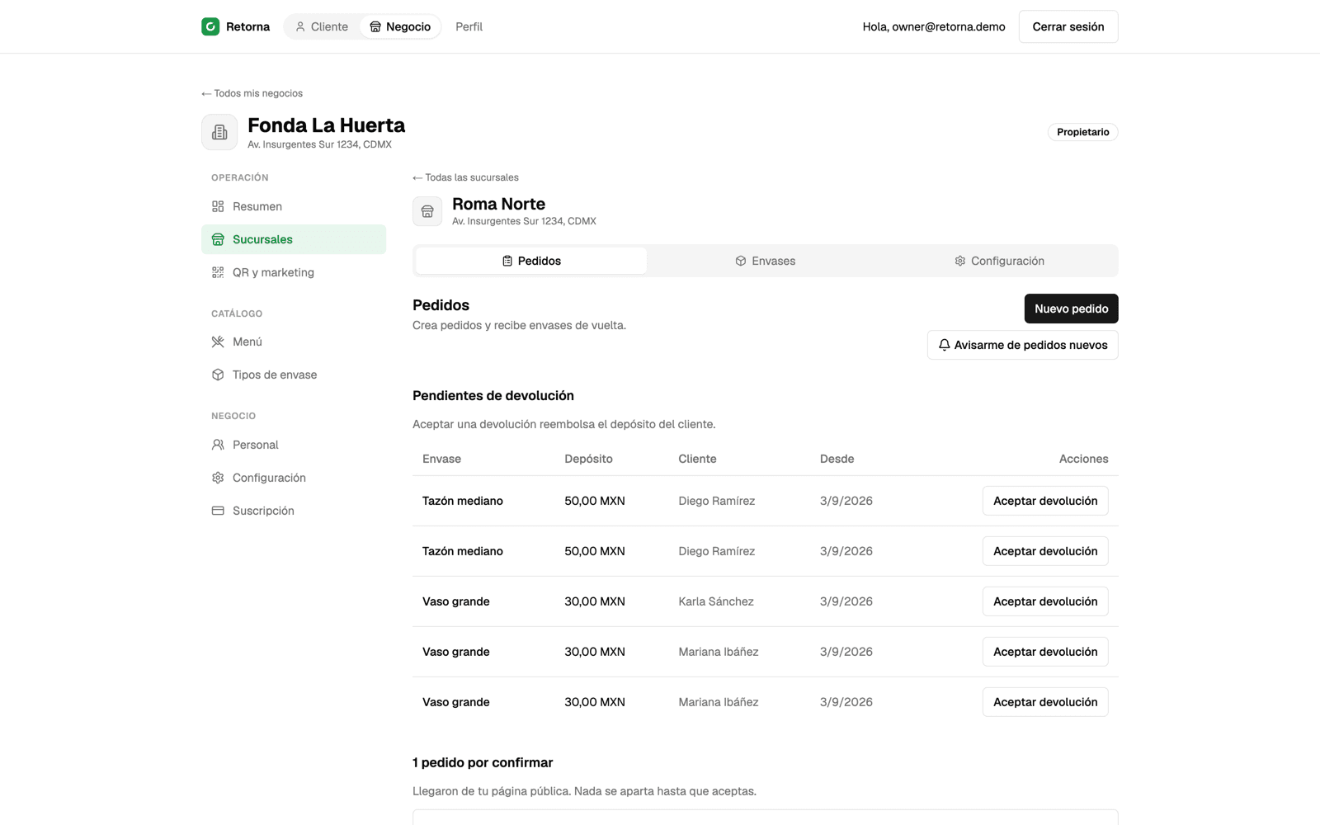The image size is (1320, 825).
Task: Enable Avisarme de pedidos nuevos notifications
Action: click(x=1022, y=345)
